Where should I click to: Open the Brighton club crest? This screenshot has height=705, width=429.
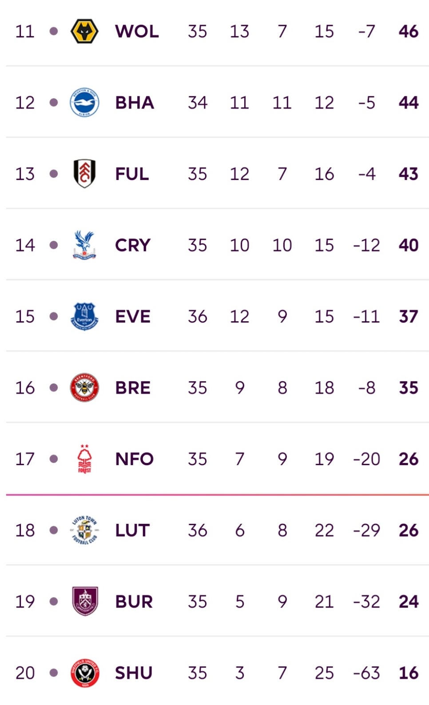tap(84, 103)
